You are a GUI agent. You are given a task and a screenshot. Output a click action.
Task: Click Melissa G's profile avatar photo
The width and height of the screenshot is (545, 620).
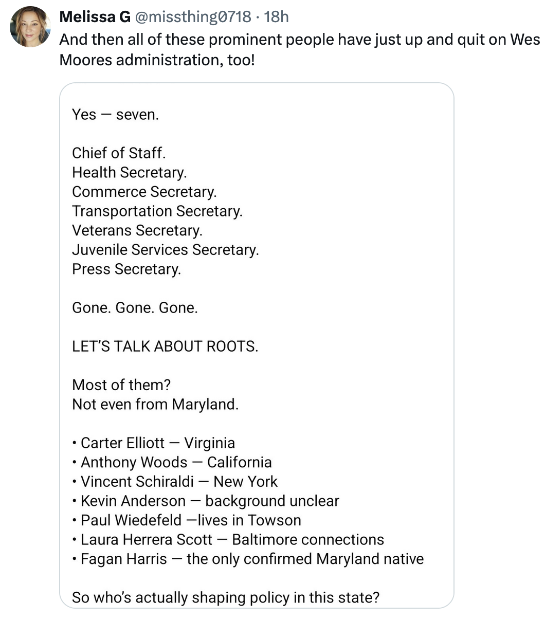pyautogui.click(x=30, y=27)
